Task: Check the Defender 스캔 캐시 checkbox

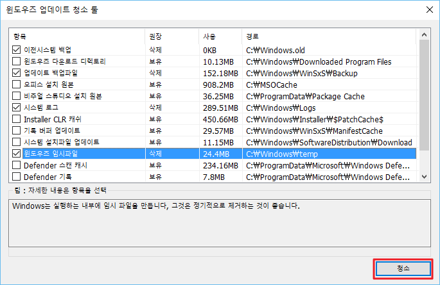Action: click(x=16, y=165)
